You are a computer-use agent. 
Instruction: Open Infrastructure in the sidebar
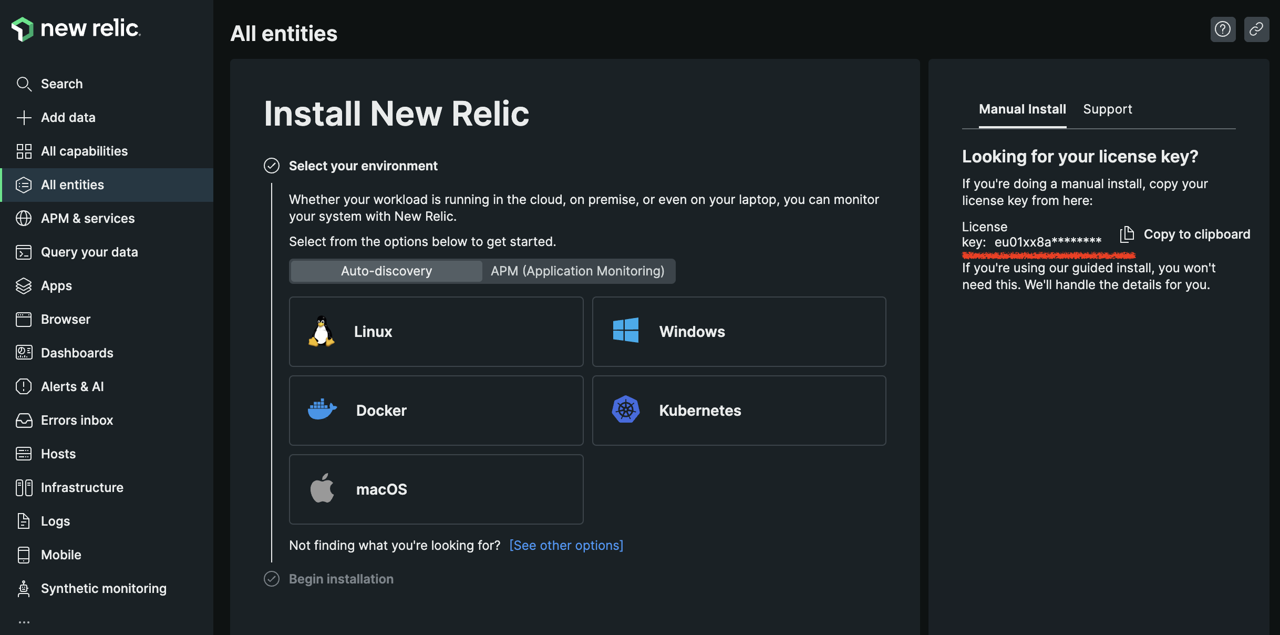tap(107, 488)
